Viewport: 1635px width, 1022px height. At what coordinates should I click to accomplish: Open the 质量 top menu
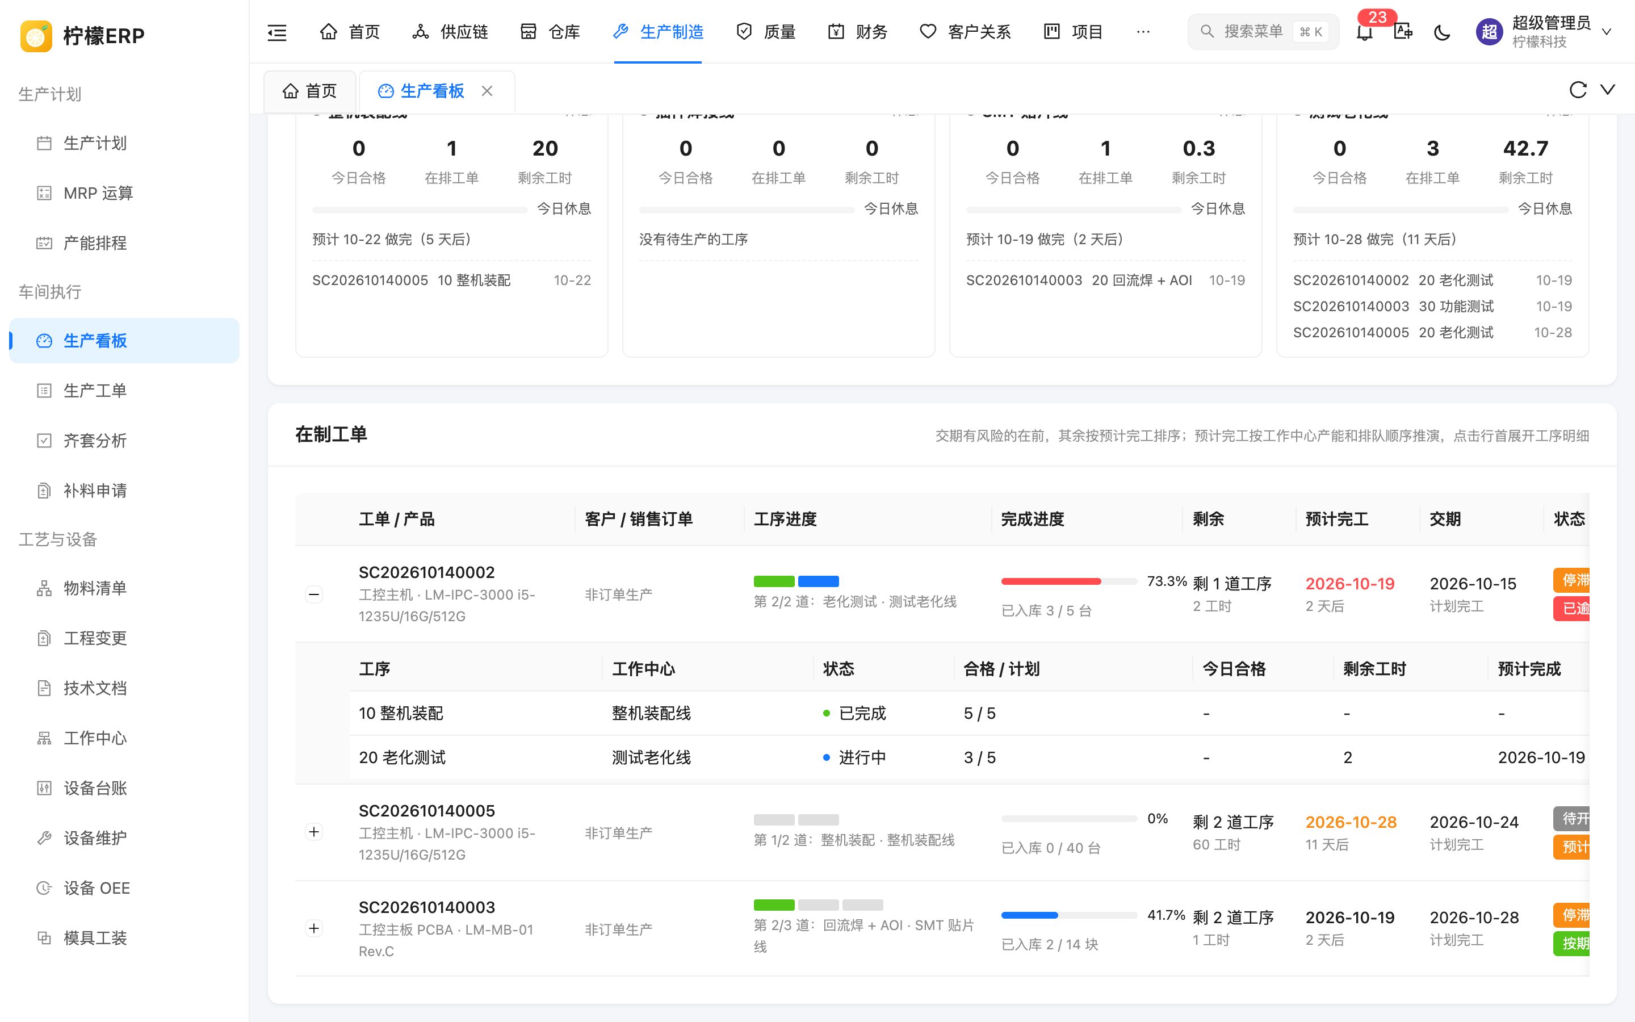point(765,32)
